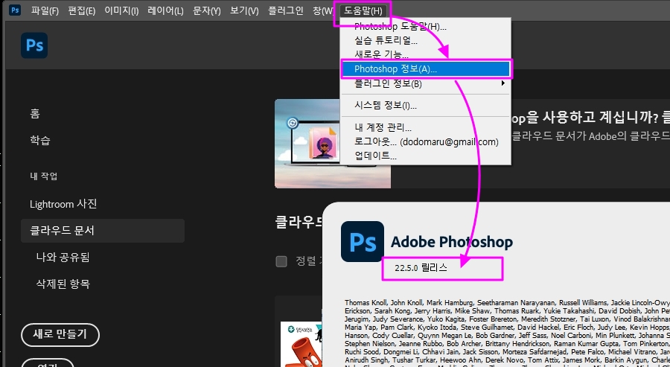Viewport: 670px width, 367px height.
Task: Click the Ps logo in the about dialog
Action: coord(363,241)
